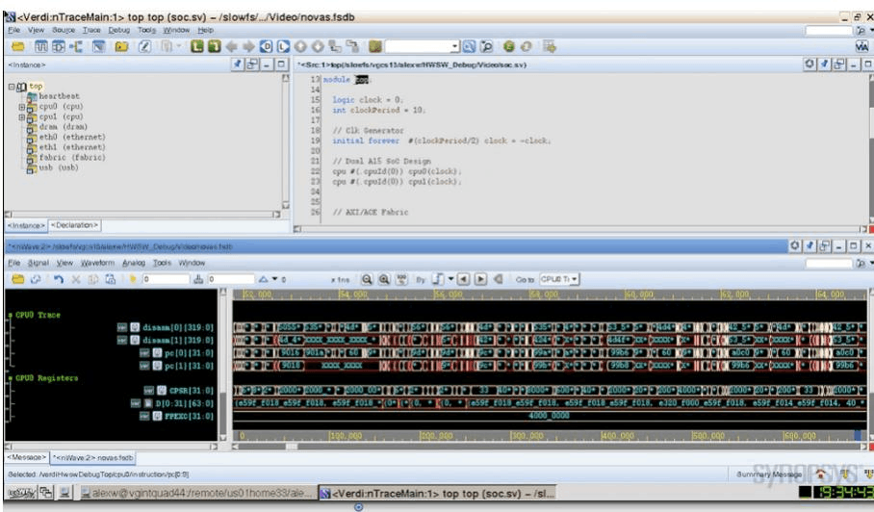Switch to the Message tab
Screen dimensions: 874x512
click(x=26, y=457)
